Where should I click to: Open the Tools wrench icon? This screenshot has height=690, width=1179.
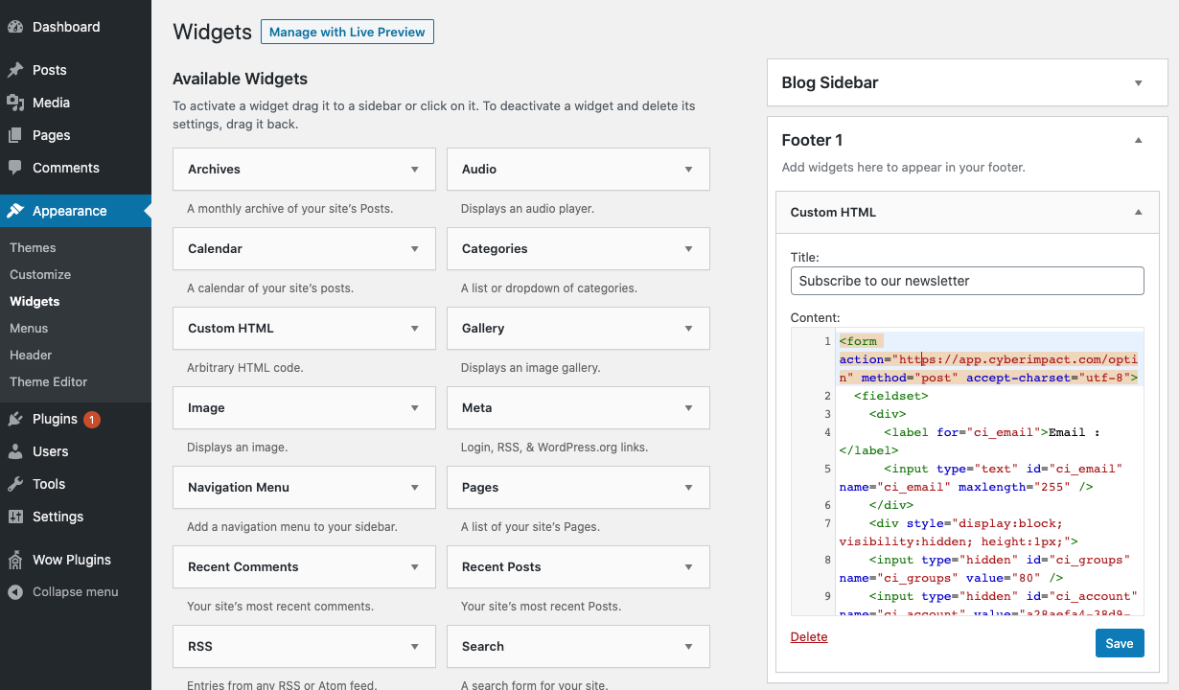[x=17, y=484]
